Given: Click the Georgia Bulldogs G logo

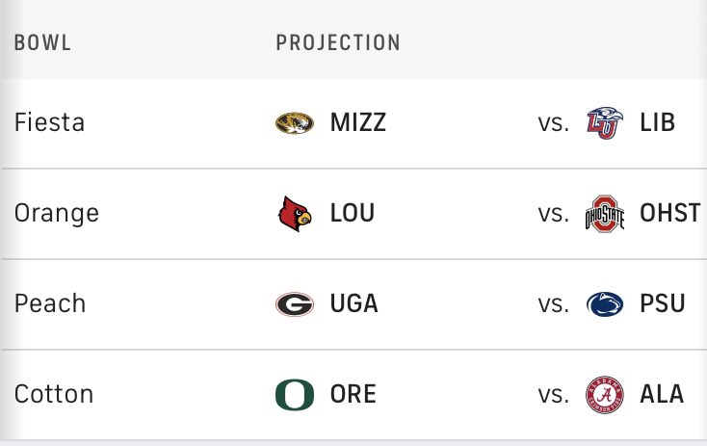Looking at the screenshot, I should point(295,304).
